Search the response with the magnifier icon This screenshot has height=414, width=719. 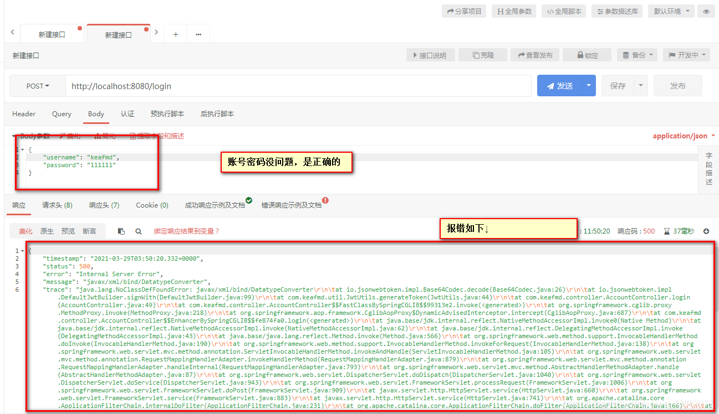(139, 231)
